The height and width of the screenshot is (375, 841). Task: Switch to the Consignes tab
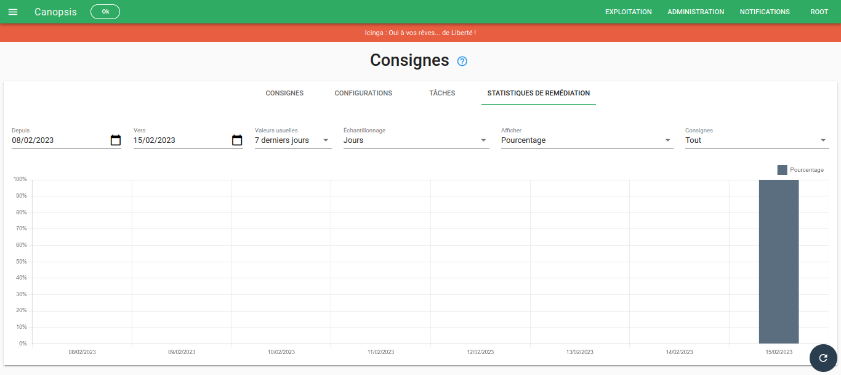pos(284,93)
